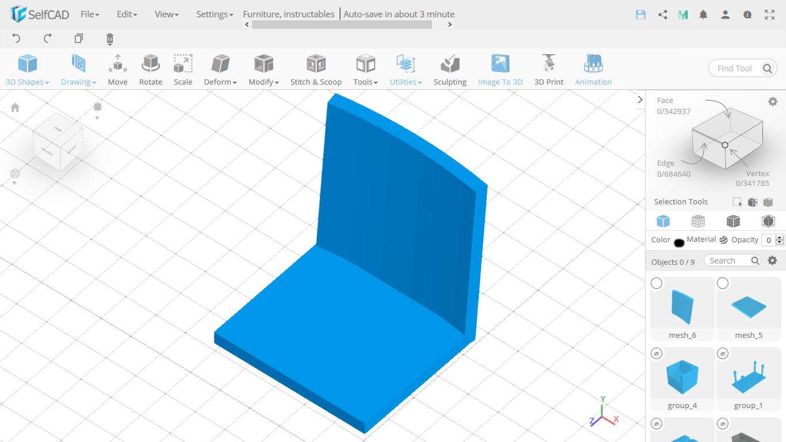Image resolution: width=786 pixels, height=442 pixels.
Task: Choose the second cube Selection Tools icon
Action: (753, 202)
